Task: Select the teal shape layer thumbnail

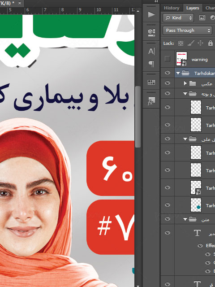Action: [196, 205]
